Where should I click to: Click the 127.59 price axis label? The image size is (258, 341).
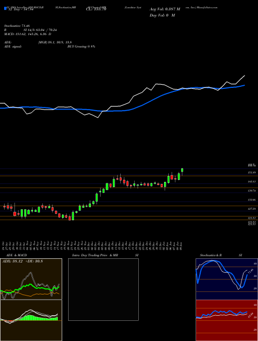252,209
